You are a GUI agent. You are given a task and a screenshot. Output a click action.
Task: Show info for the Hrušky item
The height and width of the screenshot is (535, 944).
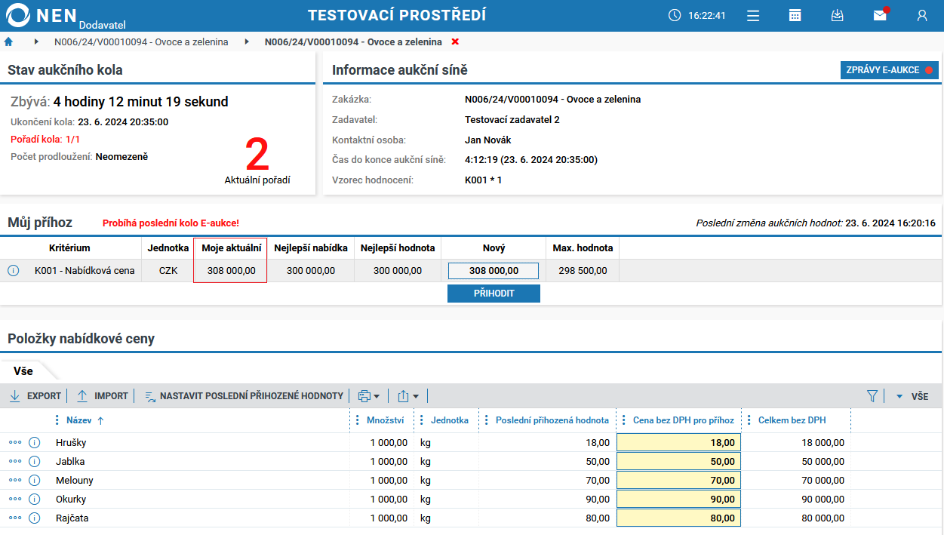(x=34, y=442)
